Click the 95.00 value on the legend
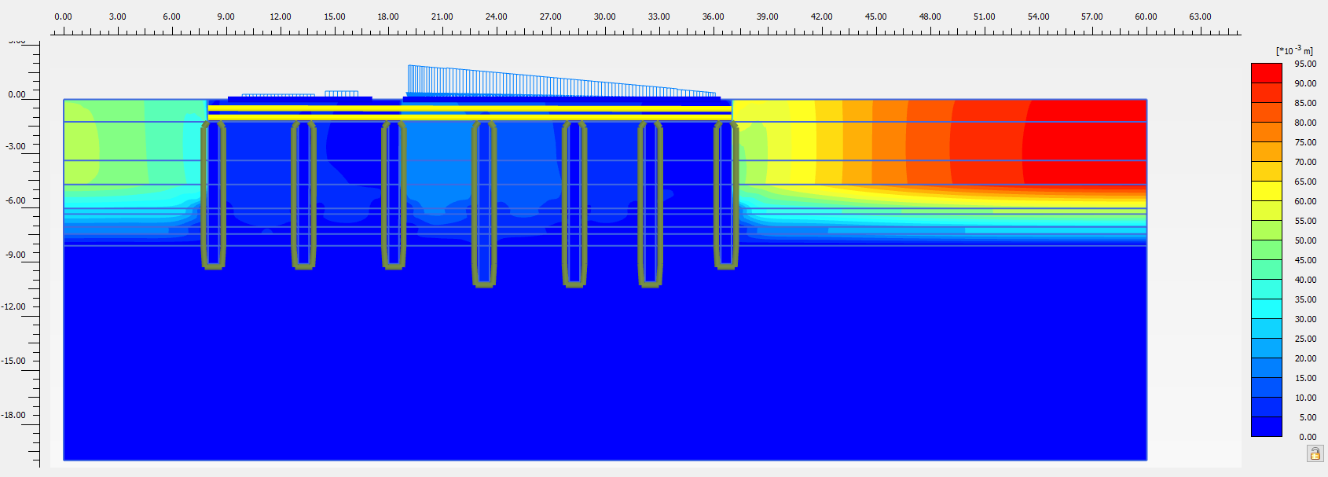This screenshot has width=1328, height=477. (x=1305, y=64)
